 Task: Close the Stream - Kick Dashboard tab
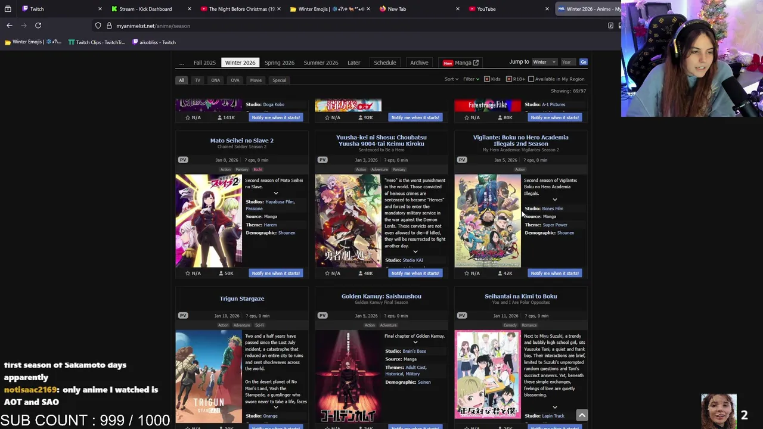pos(190,9)
